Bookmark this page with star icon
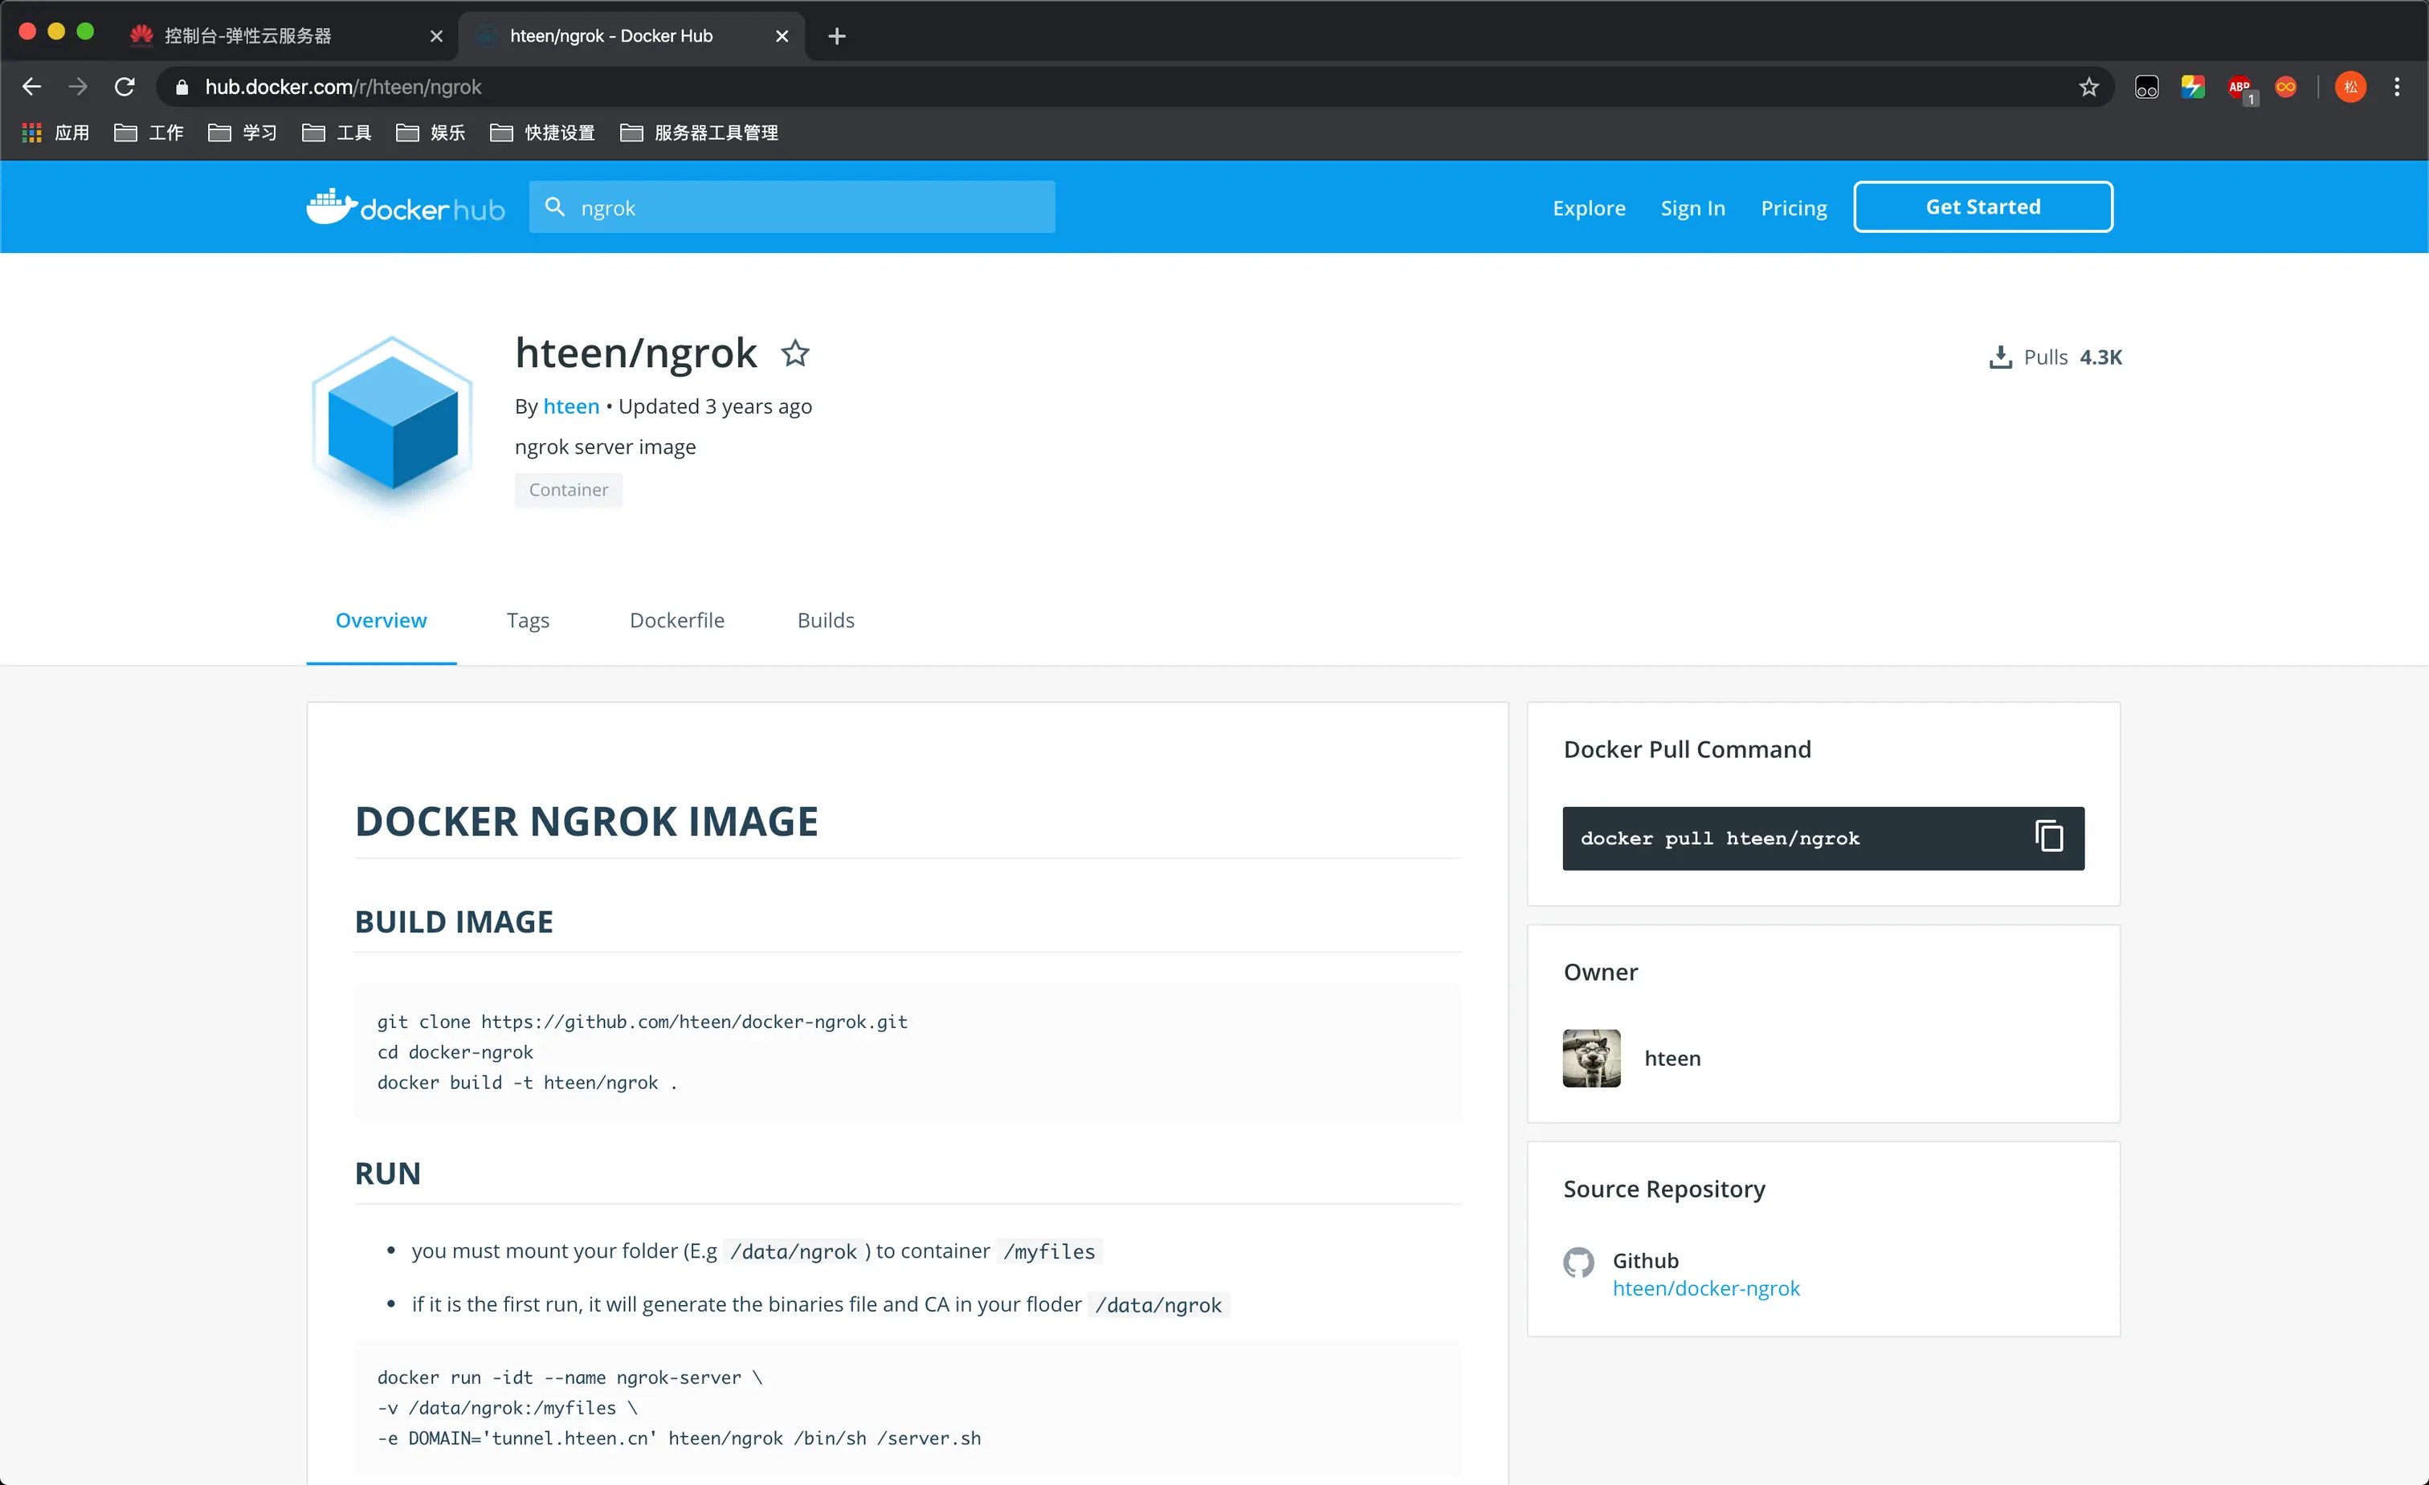This screenshot has height=1485, width=2429. click(2088, 87)
